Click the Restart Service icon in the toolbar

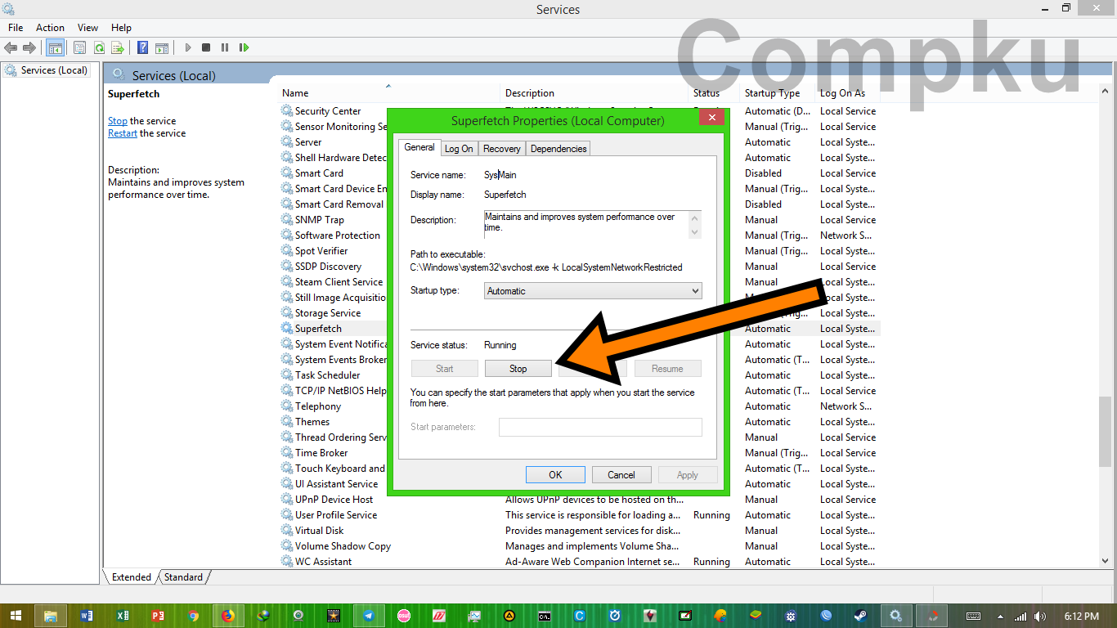(244, 47)
